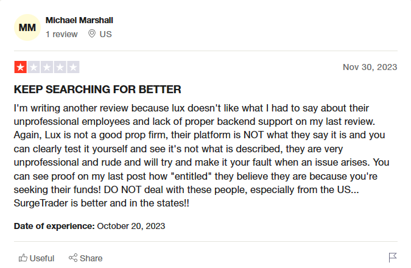
Task: Click the MM profile avatar
Action: [27, 27]
